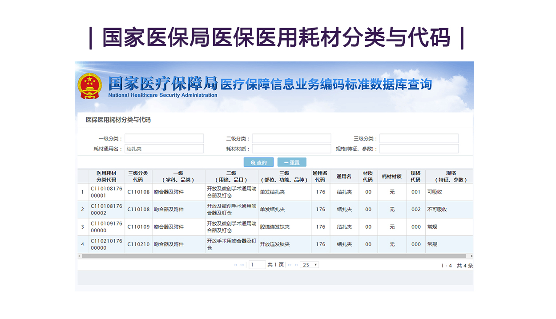This screenshot has height=319, width=556.
Task: Click the next page pagination icon
Action: tap(290, 265)
